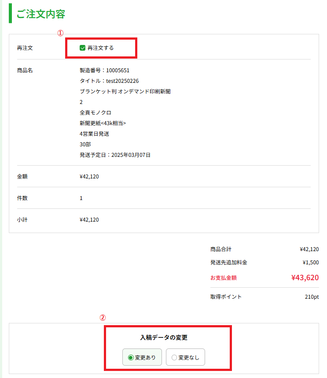Click the 入稿データの変更 section title
327x378 pixels.
163,338
